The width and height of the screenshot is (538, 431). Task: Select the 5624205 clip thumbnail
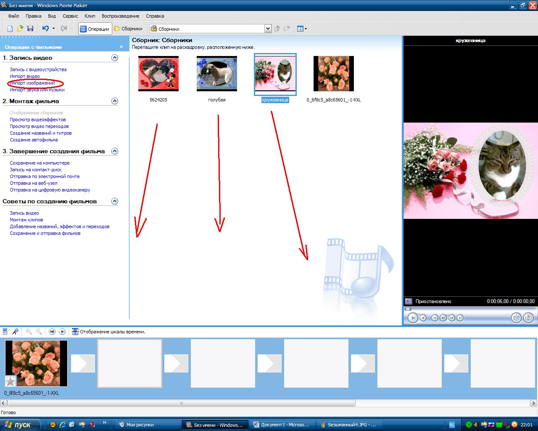(158, 74)
